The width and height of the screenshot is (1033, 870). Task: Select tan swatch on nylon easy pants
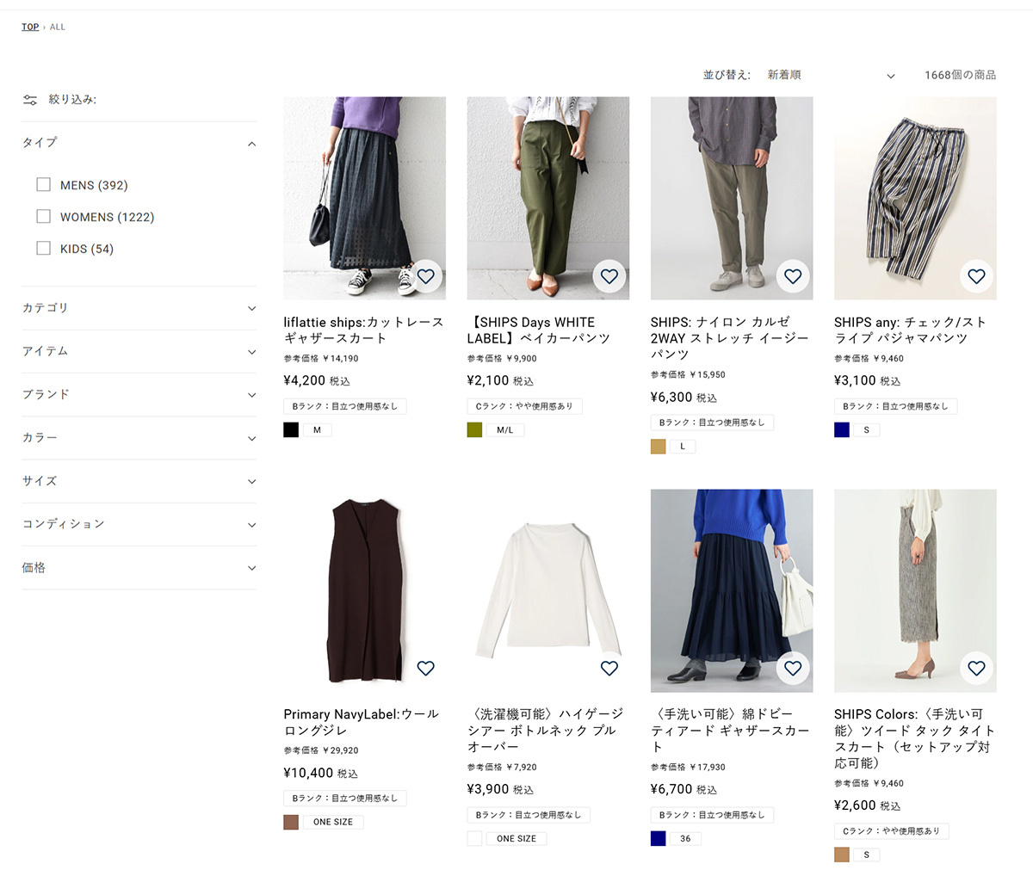(x=658, y=447)
